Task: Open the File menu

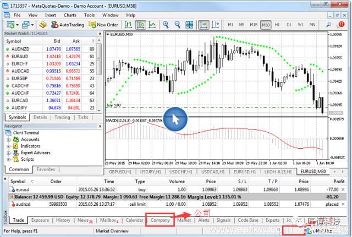Action: [x=17, y=15]
